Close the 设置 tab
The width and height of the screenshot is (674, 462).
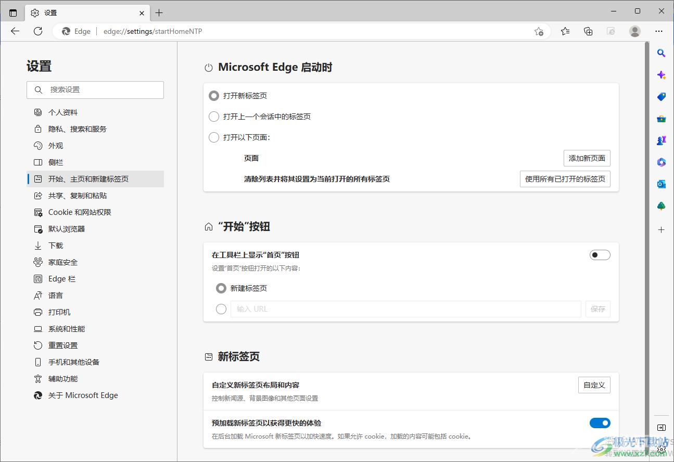click(x=142, y=13)
